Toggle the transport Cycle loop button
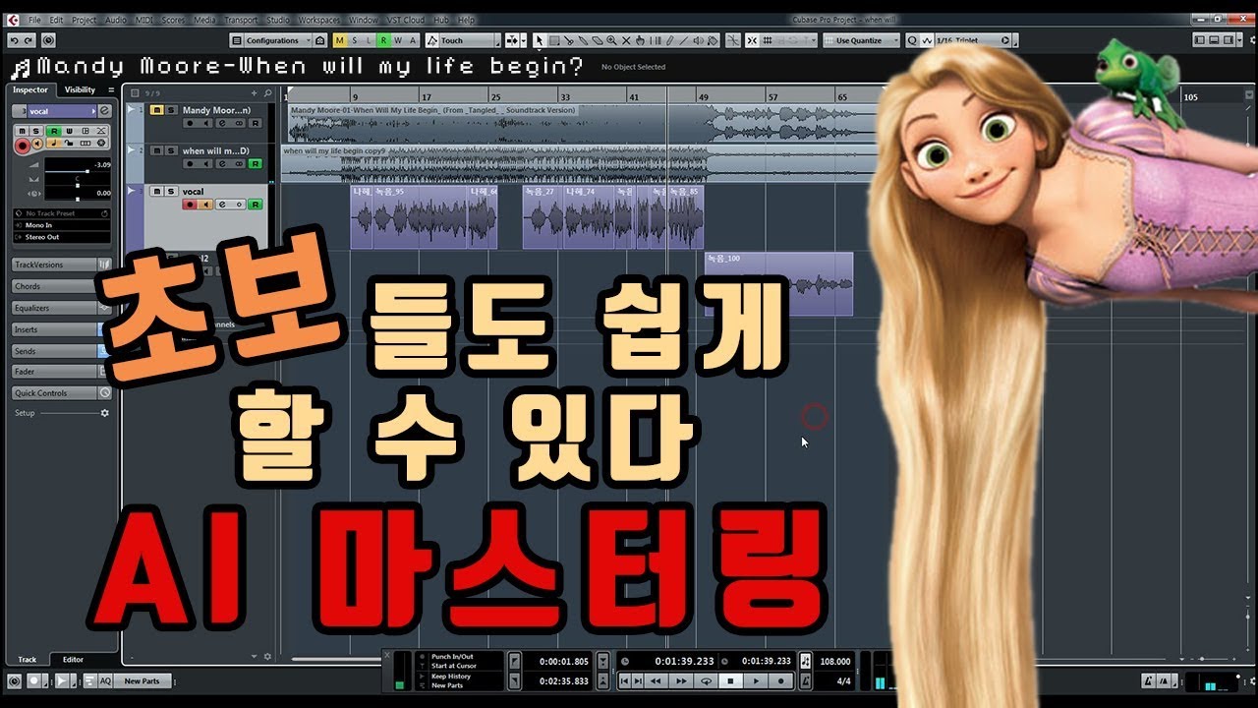The height and width of the screenshot is (708, 1258). pyautogui.click(x=705, y=680)
